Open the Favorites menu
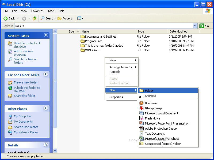Viewport: 214px width, 160px height. (37, 11)
